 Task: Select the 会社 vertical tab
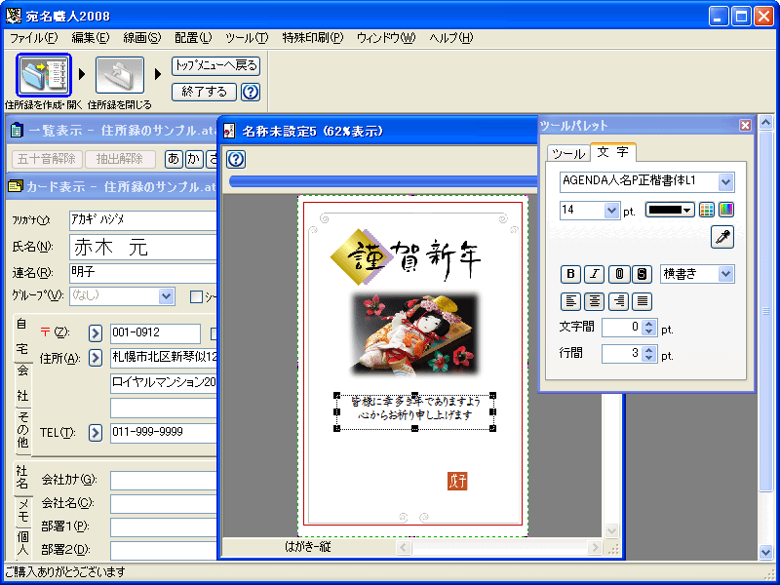22,384
